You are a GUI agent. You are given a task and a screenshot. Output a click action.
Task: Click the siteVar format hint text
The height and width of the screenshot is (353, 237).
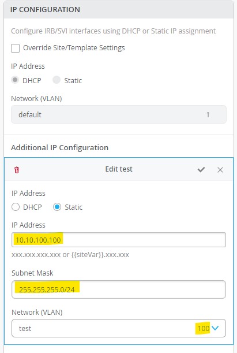tap(70, 255)
